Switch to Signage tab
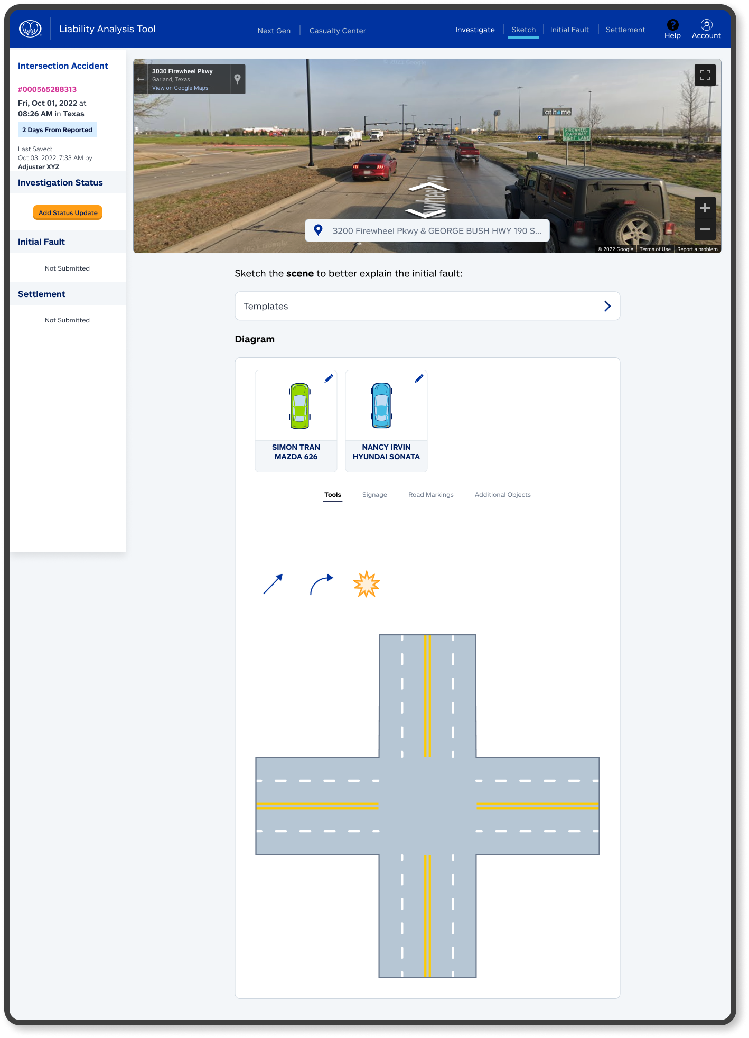The image size is (749, 1038). coord(374,495)
